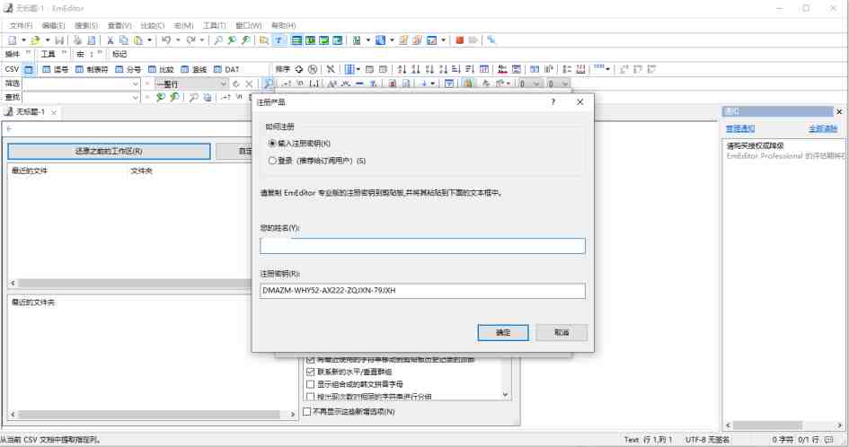The width and height of the screenshot is (849, 447).
Task: Click the notifications panel horizontal scrollbar
Action: click(x=783, y=425)
